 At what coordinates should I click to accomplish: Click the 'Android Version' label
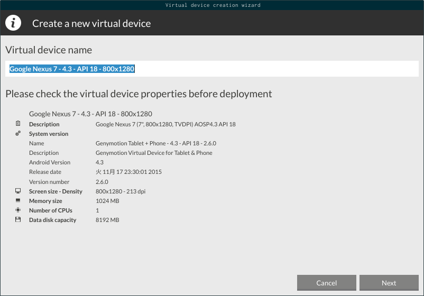click(50, 162)
